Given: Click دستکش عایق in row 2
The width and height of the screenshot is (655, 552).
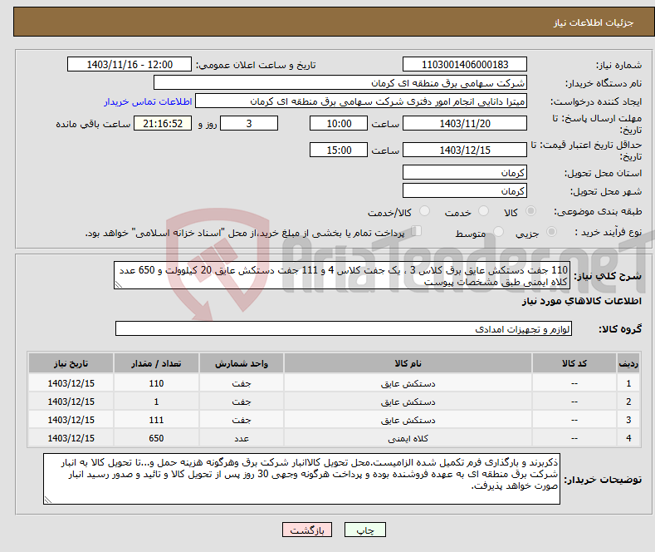Looking at the screenshot, I should click(408, 402).
